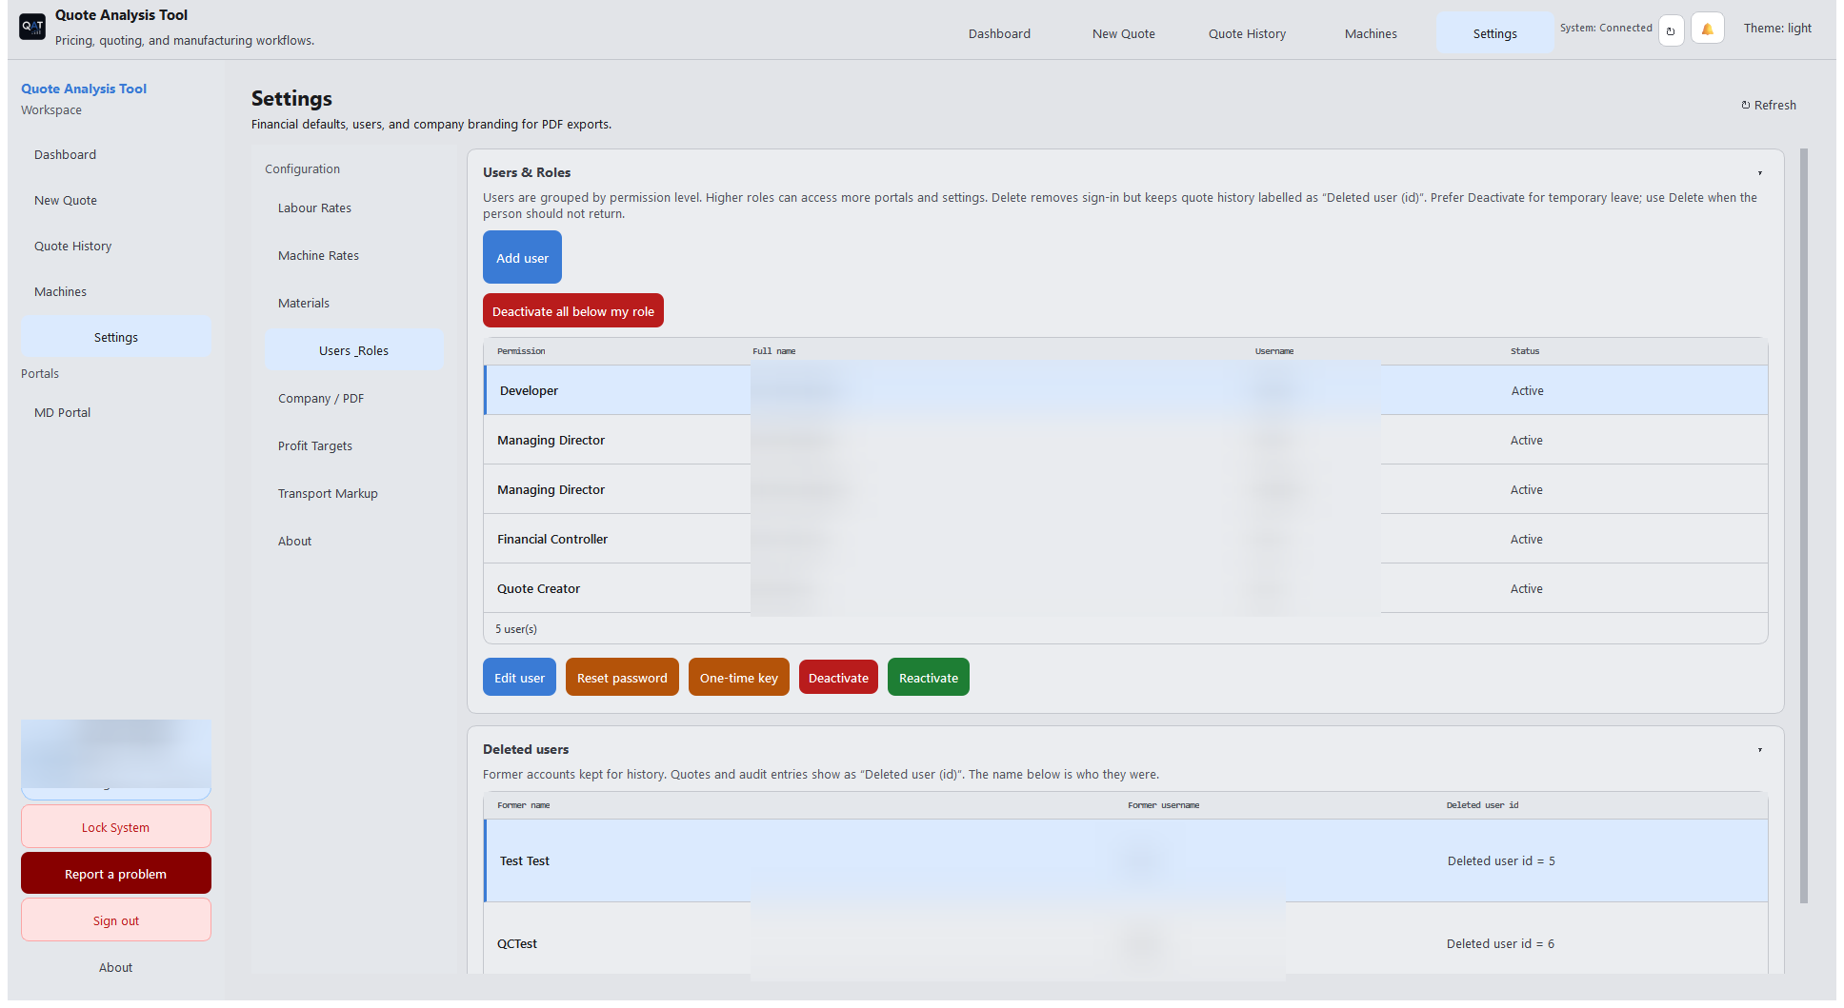This screenshot has height=1008, width=1844.
Task: Click the Sign out button
Action: (x=115, y=920)
